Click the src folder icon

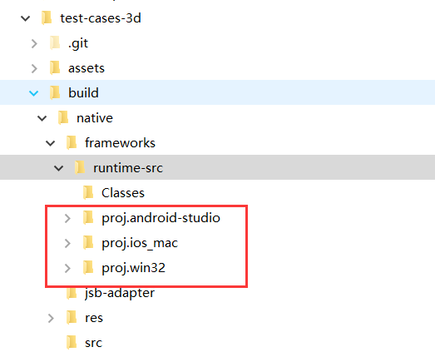click(72, 342)
